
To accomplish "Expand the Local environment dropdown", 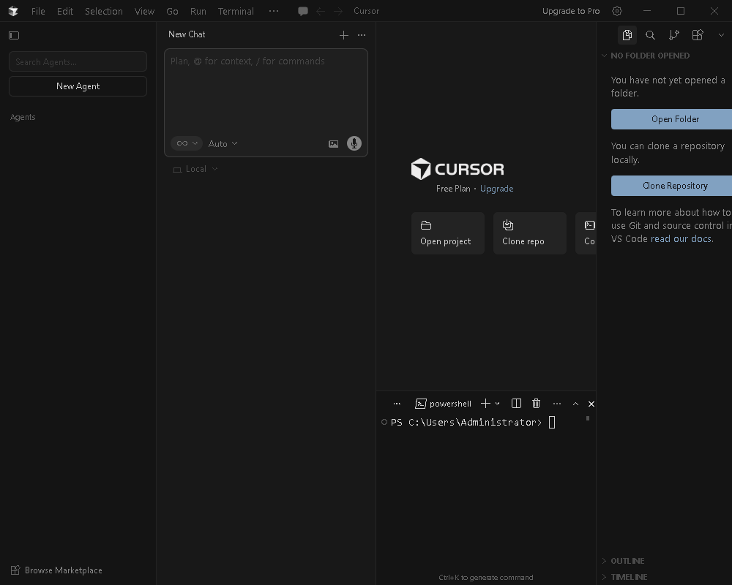I will click(x=195, y=169).
